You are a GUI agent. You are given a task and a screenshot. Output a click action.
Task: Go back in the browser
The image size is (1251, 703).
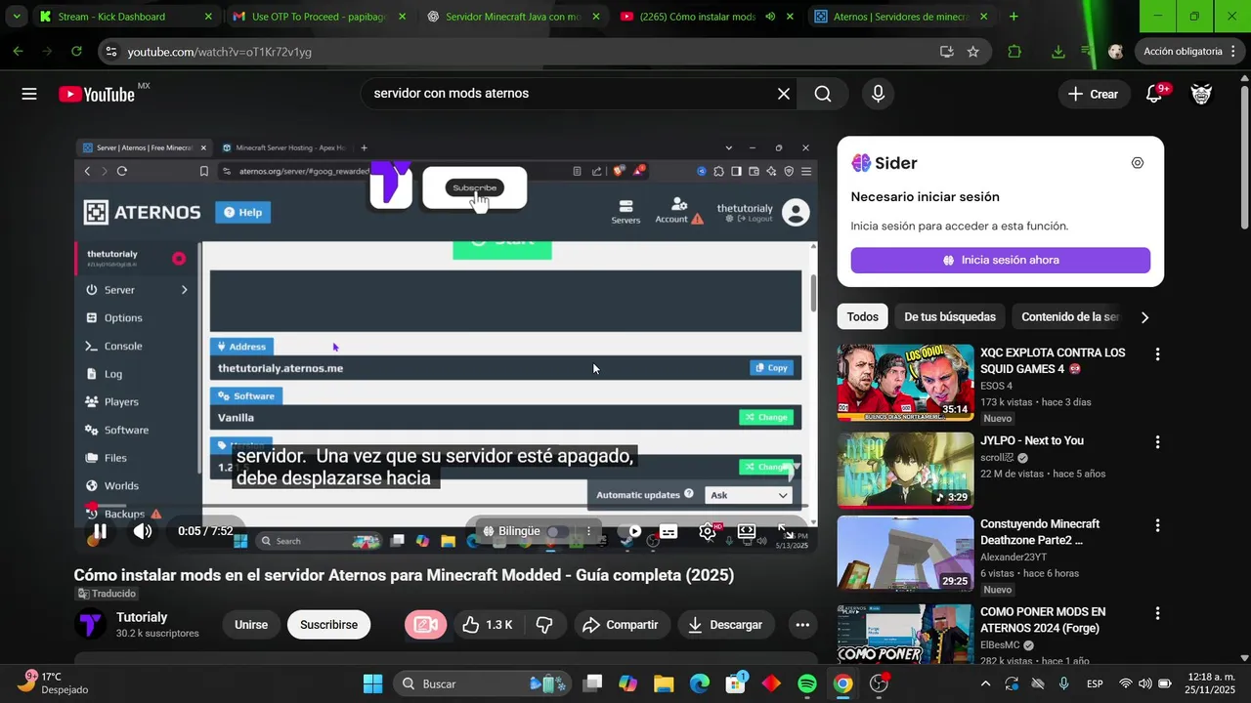(x=19, y=52)
